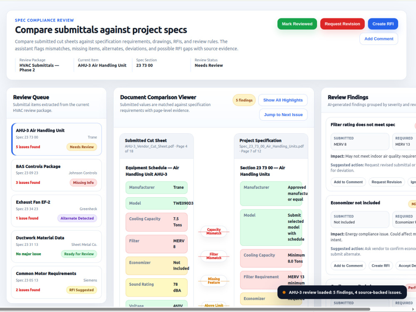The width and height of the screenshot is (416, 312).
Task: Click the SUBMITTED Not Included value box
Action: [x=360, y=219]
